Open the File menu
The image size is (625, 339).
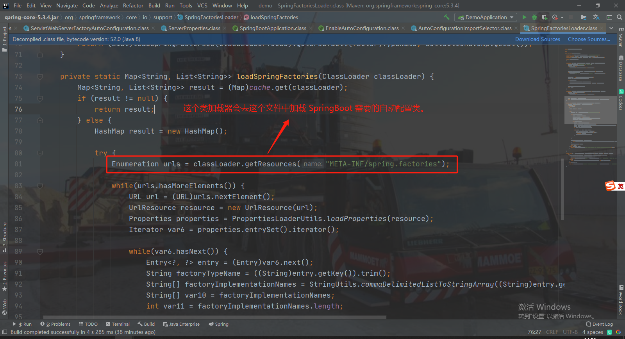click(x=18, y=5)
